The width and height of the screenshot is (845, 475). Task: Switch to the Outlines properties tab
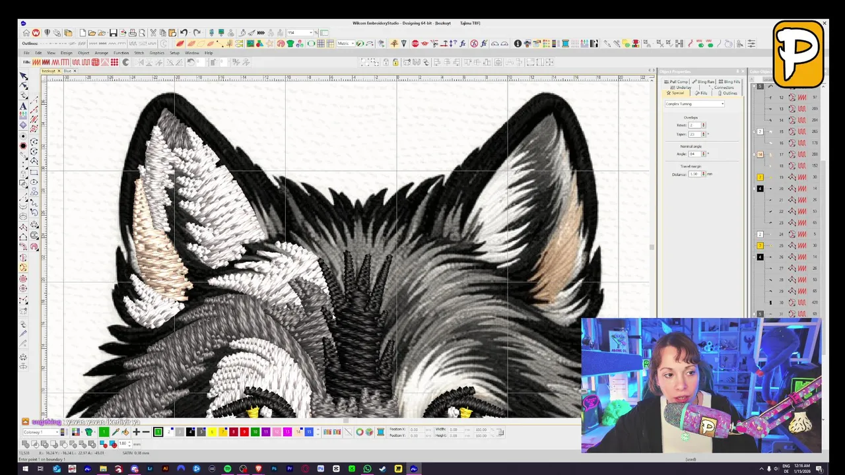[727, 93]
